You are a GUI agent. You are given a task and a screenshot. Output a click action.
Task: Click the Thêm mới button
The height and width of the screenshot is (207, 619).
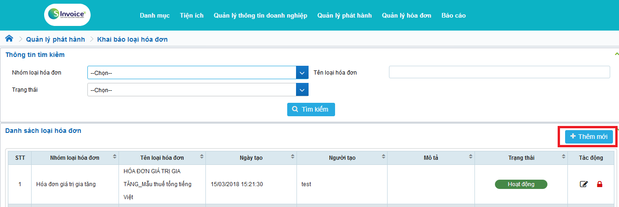589,137
